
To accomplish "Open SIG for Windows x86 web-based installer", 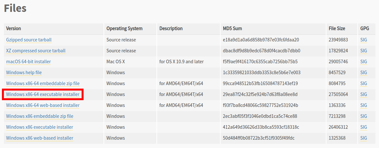I will 364,138.
